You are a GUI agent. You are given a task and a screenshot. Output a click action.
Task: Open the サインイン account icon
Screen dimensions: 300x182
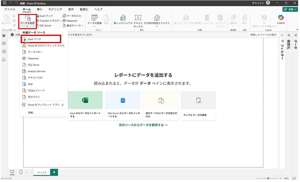(x=268, y=3)
